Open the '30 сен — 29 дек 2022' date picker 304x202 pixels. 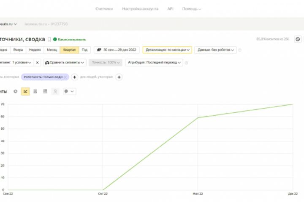pos(117,50)
